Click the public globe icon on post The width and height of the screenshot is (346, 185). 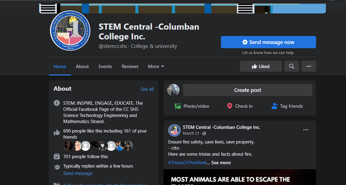click(x=204, y=133)
